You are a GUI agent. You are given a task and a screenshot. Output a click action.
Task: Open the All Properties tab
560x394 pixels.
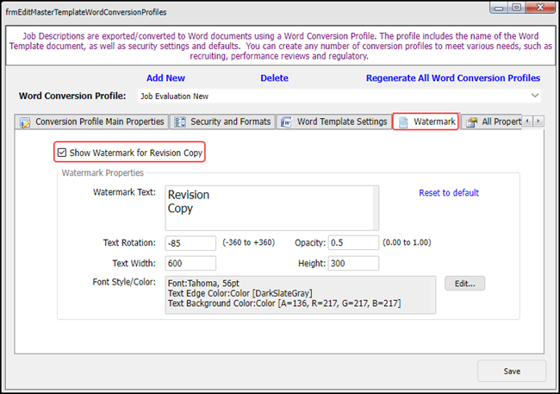(x=491, y=122)
